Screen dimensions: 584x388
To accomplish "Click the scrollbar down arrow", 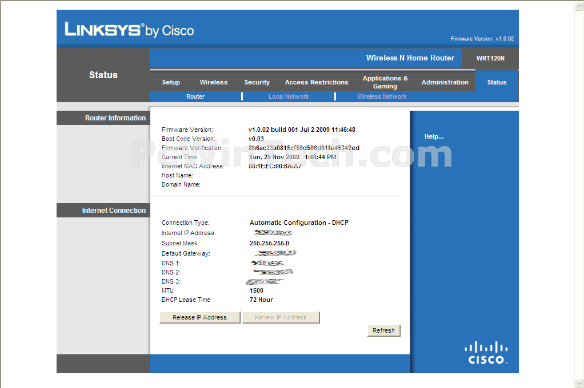I will (579, 383).
